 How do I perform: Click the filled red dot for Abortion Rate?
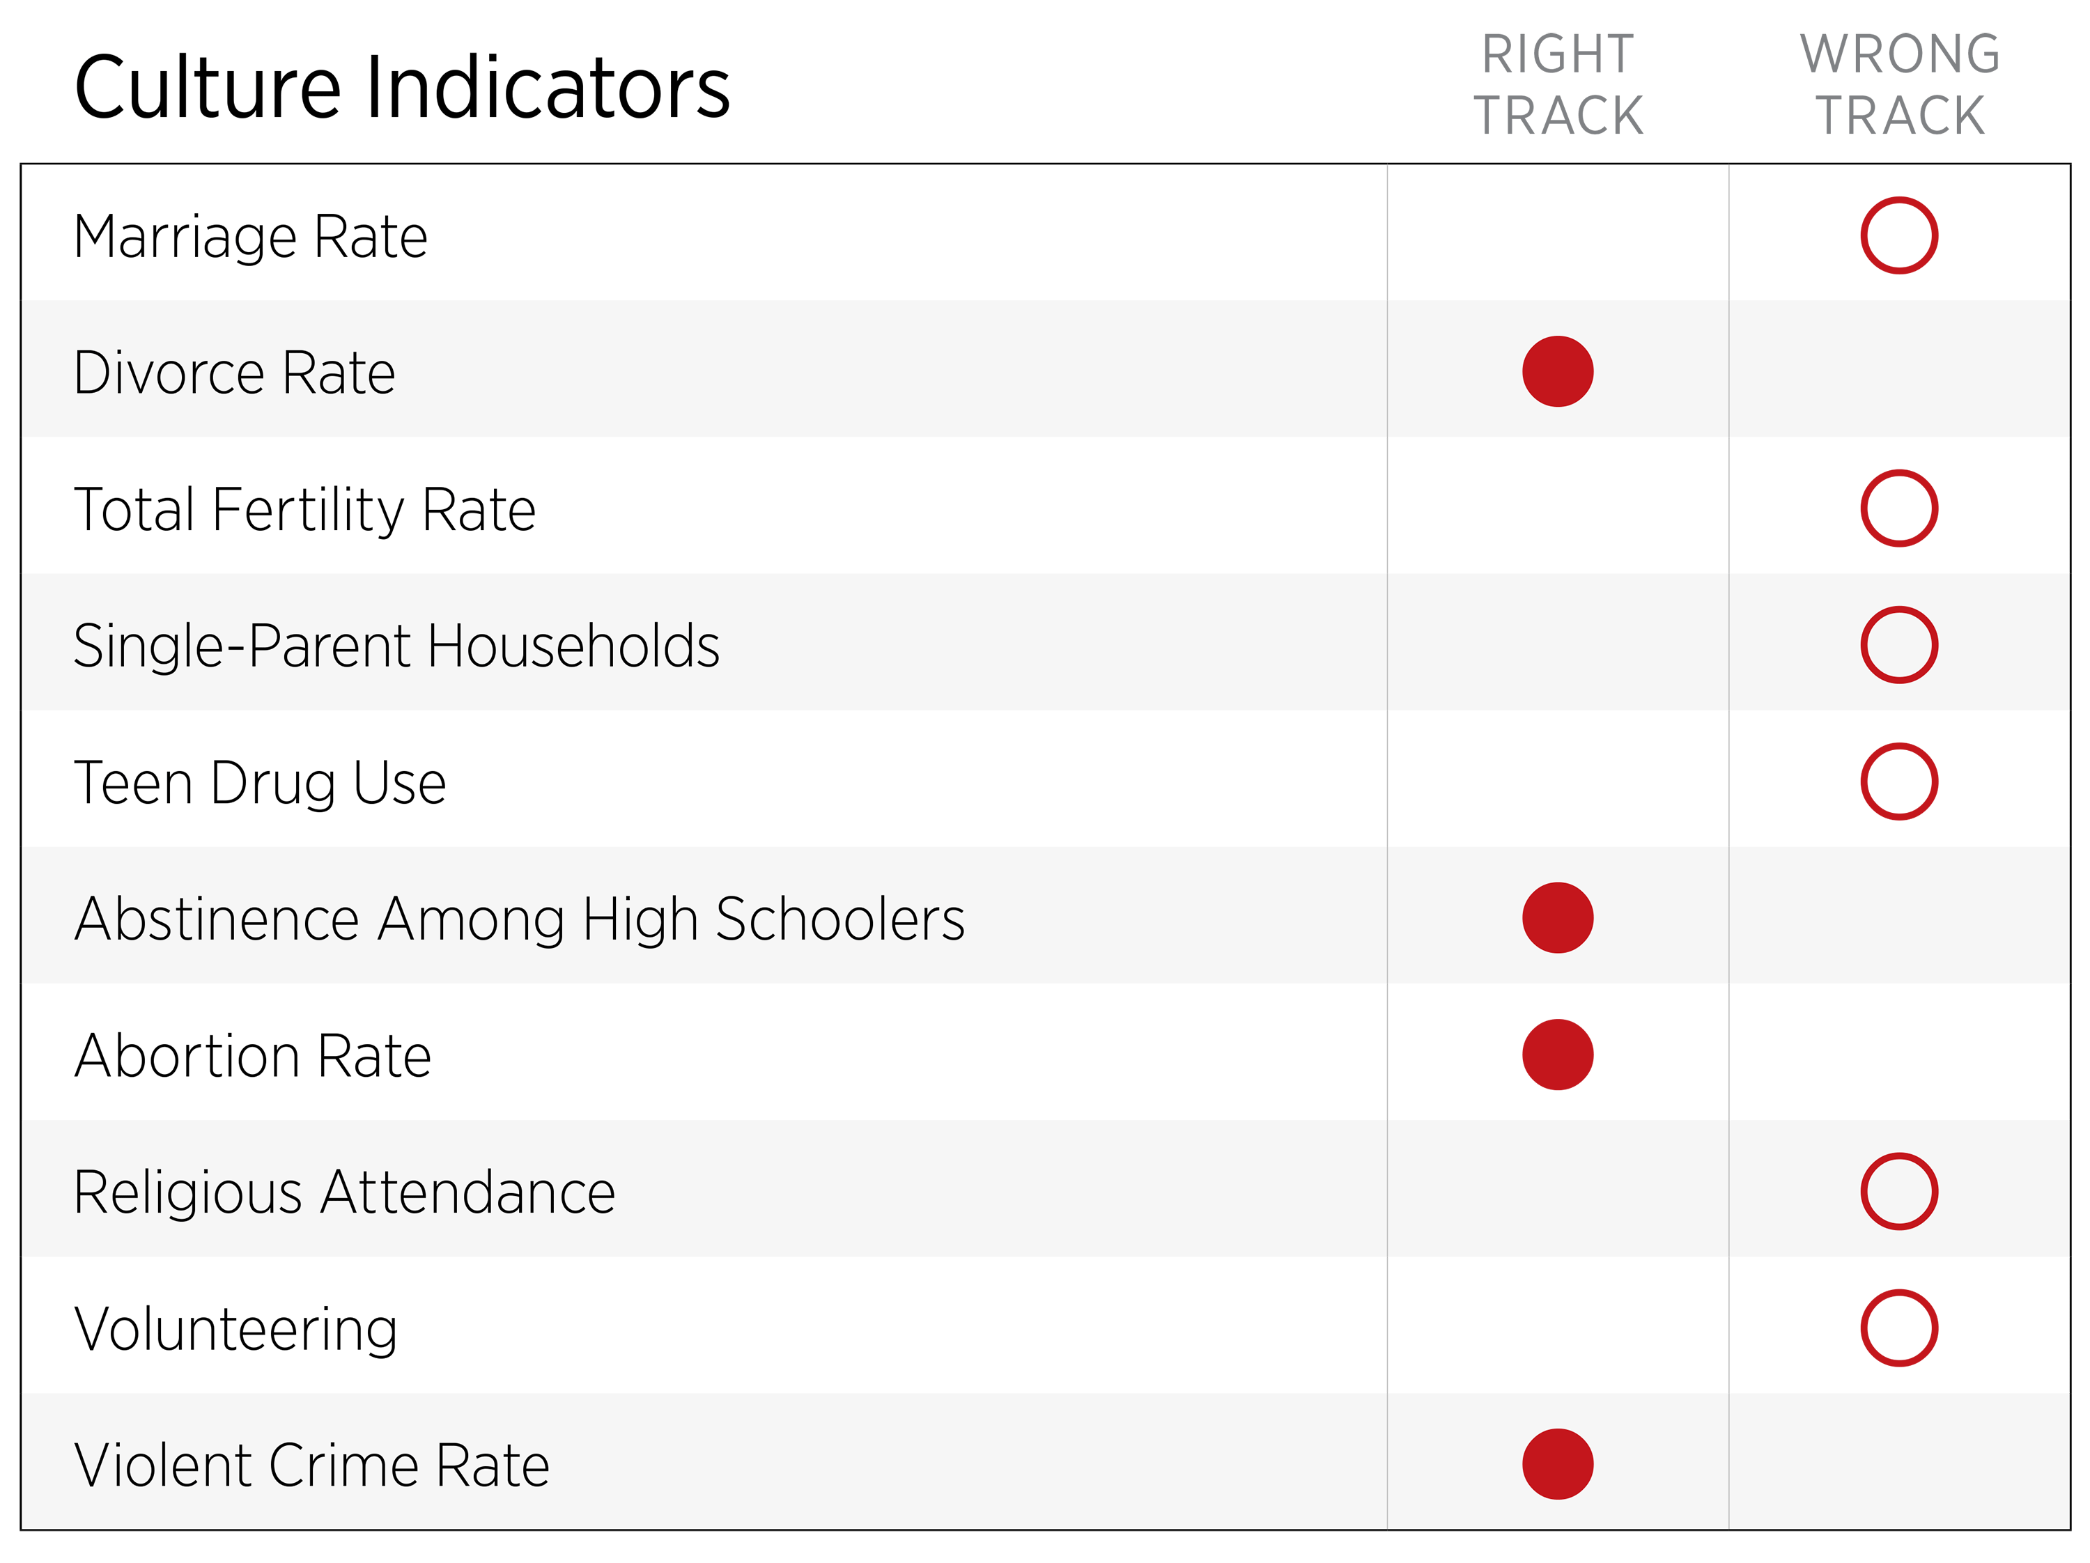click(x=1557, y=1054)
